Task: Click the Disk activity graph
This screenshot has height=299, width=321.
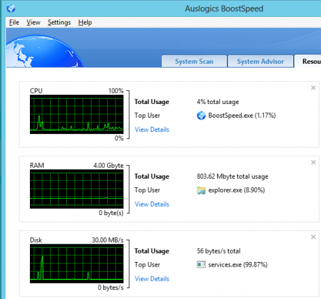Action: pyautogui.click(x=77, y=264)
